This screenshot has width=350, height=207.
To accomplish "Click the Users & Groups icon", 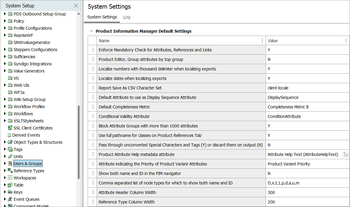I will point(10,164).
